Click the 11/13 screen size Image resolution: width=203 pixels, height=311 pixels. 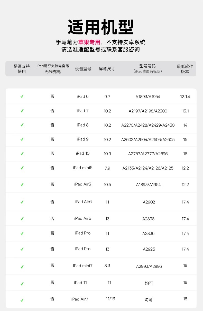[110, 299]
